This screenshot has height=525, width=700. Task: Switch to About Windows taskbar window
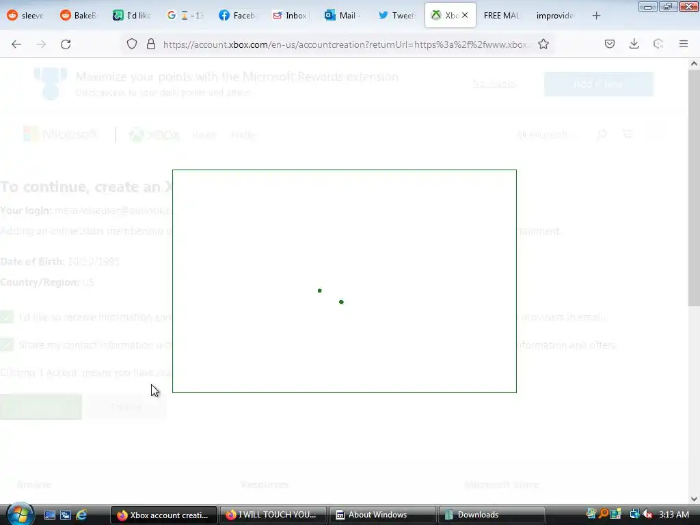click(382, 515)
